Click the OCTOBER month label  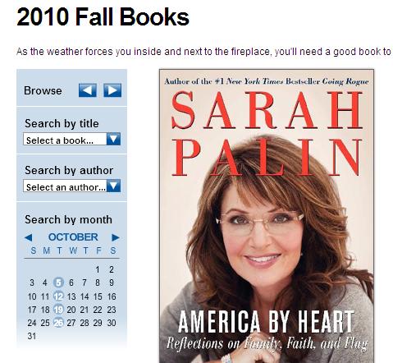73,237
